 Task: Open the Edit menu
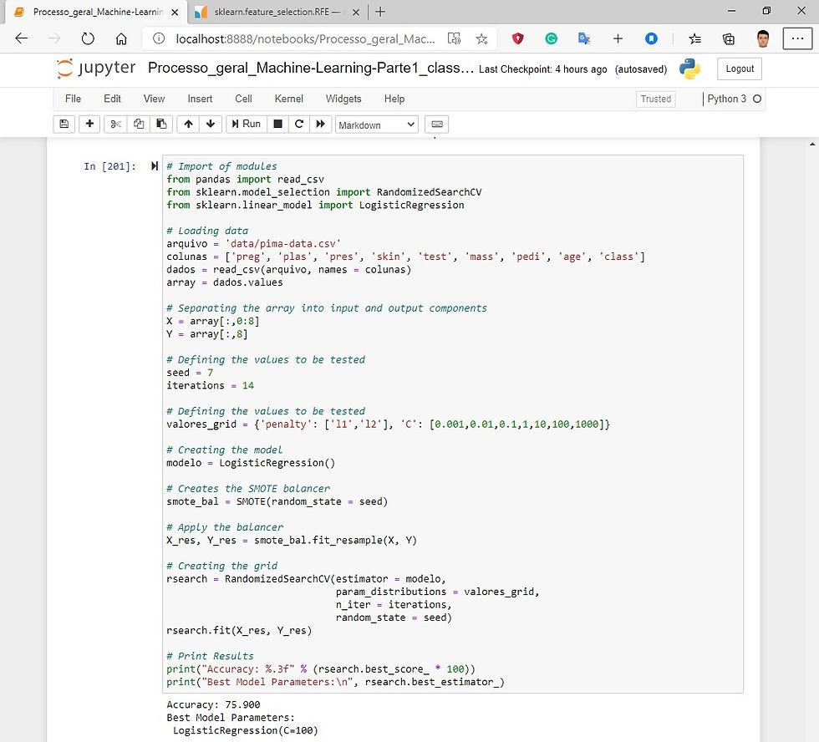coord(112,99)
